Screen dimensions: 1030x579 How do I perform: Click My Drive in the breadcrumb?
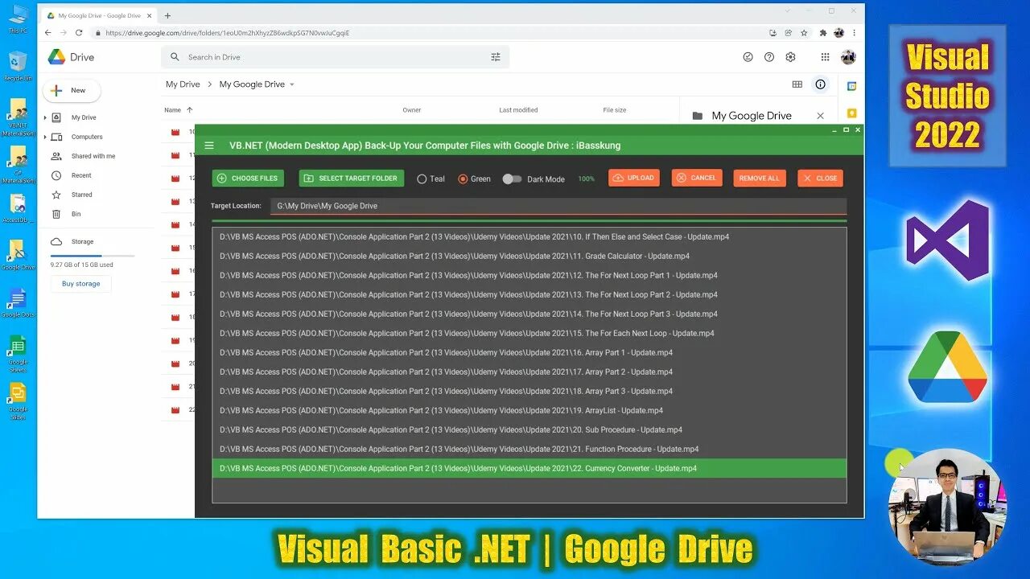183,84
